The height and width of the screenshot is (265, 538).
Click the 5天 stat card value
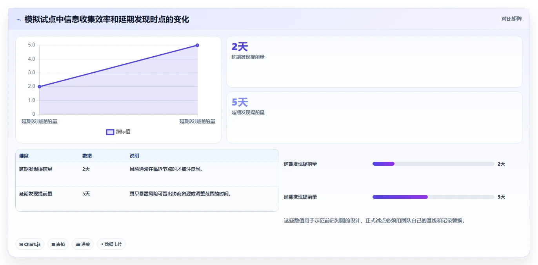click(240, 102)
